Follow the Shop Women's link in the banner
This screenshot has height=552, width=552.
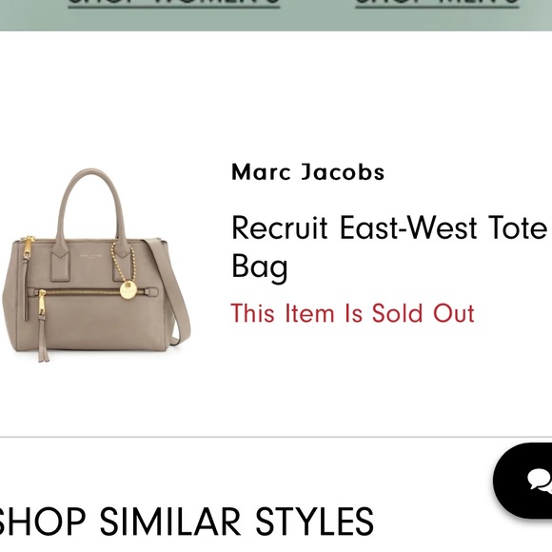[x=174, y=3]
